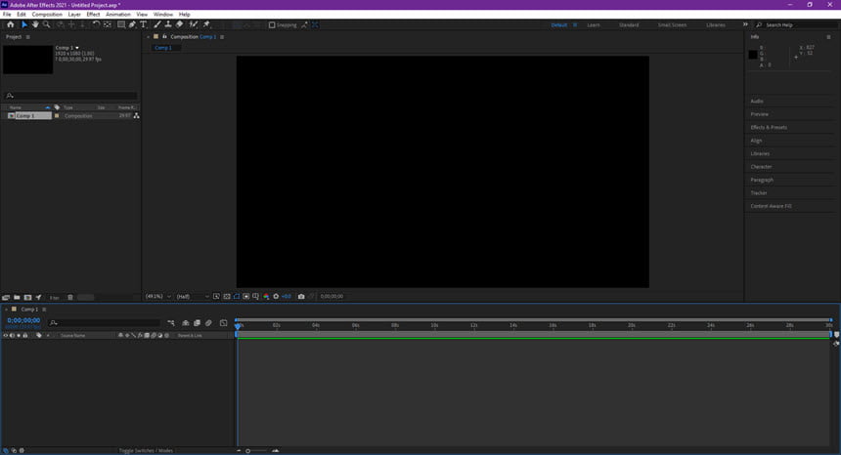This screenshot has height=455, width=841.
Task: Switch to the Small Screen workspace
Action: pos(672,25)
